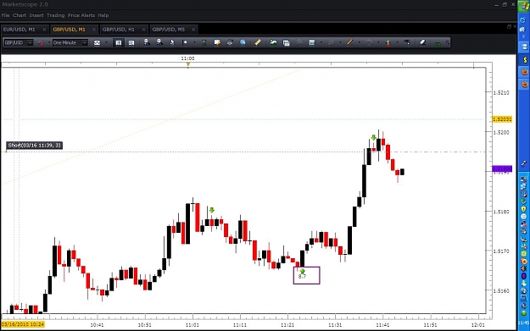530x331 pixels.
Task: Click the blue globe icon
Action: tap(243, 42)
